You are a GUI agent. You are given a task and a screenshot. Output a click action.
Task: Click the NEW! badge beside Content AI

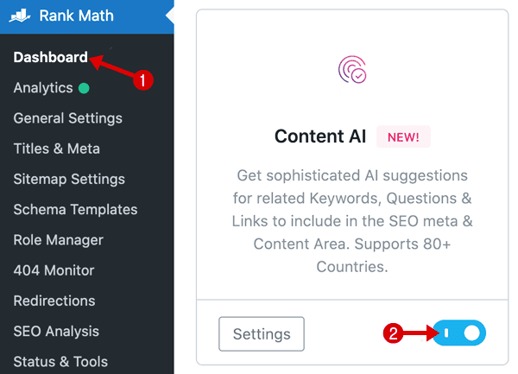pos(403,136)
